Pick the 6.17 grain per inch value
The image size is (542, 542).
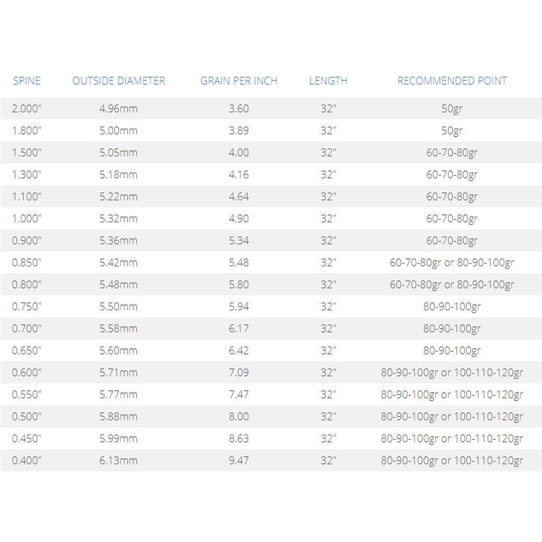(x=239, y=328)
